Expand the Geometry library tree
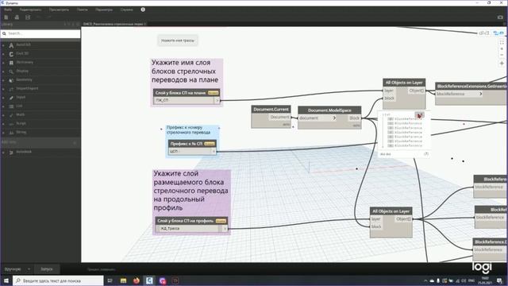This screenshot has width=508, height=286. point(3,80)
